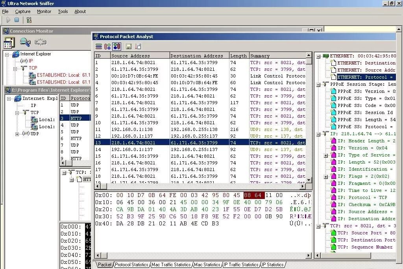Click the ETHERNET network card icon in details tree
Viewport: 403px width, 269px height.
tap(325, 56)
